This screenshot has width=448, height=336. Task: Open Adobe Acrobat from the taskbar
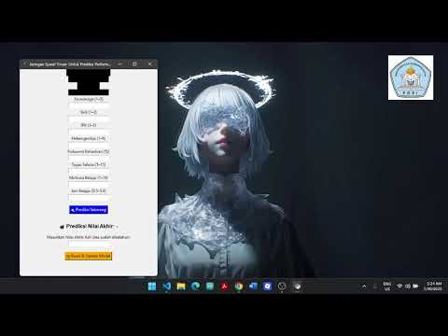(224, 287)
